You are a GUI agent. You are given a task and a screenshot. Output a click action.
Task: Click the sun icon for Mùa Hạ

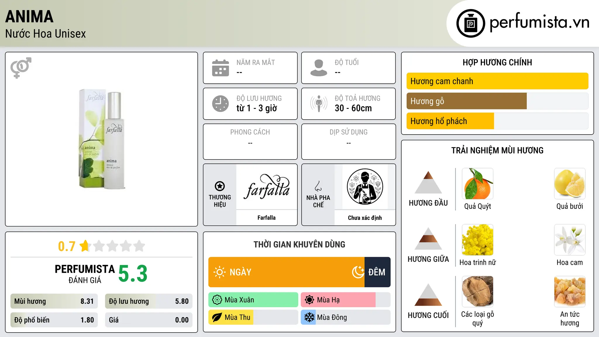click(309, 300)
